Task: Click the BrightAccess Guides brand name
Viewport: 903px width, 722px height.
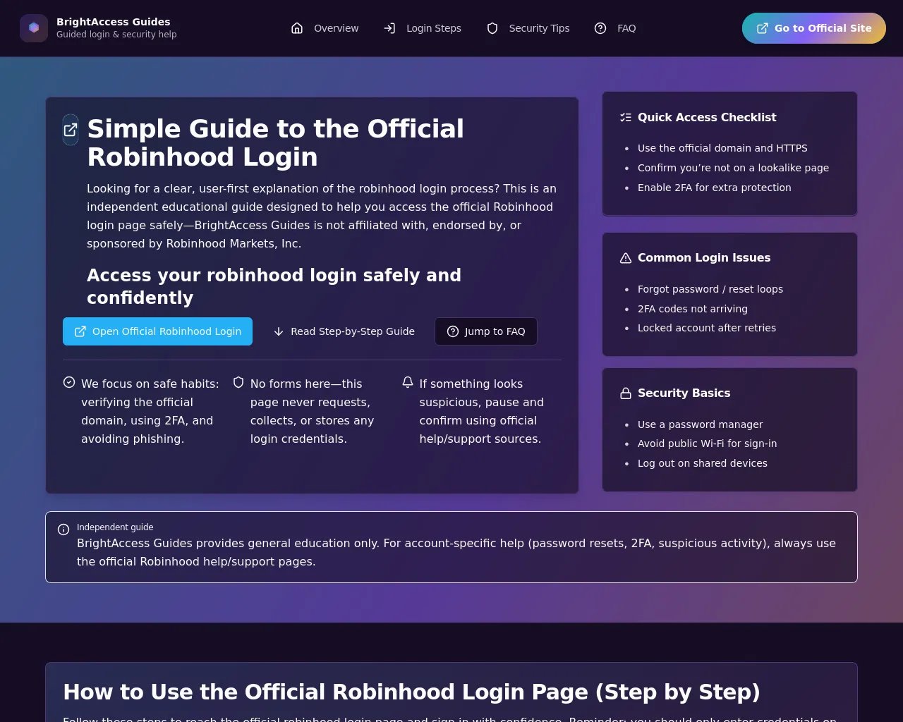Action: [x=114, y=22]
